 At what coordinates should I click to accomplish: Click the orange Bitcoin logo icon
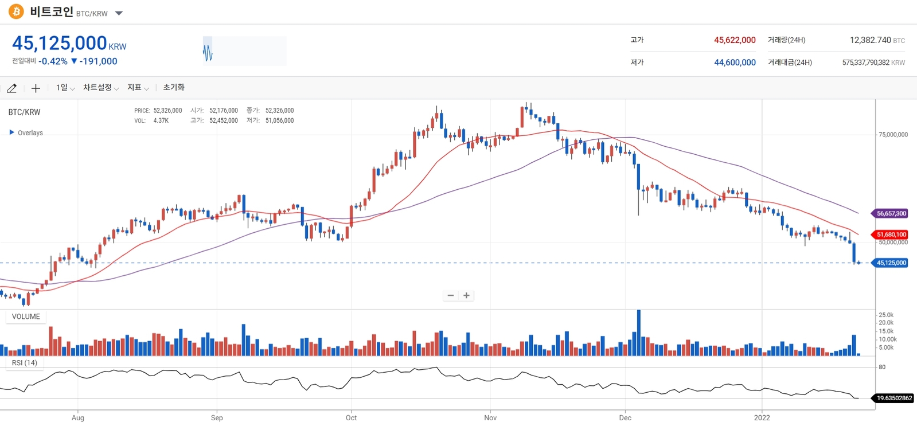pos(16,11)
